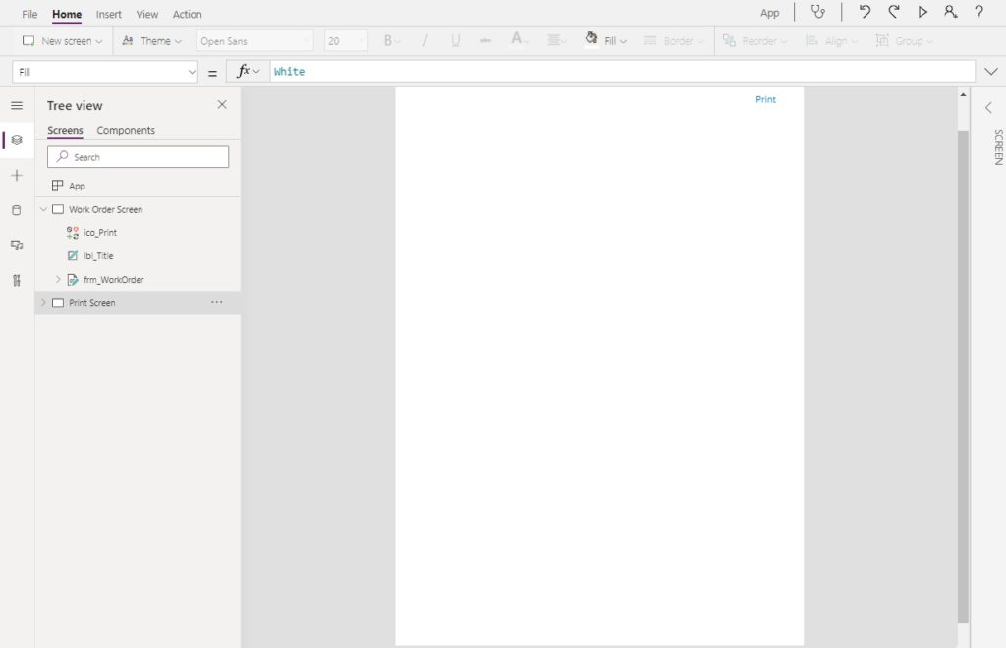The height and width of the screenshot is (648, 1006).
Task: Undo the last action
Action: 865,12
